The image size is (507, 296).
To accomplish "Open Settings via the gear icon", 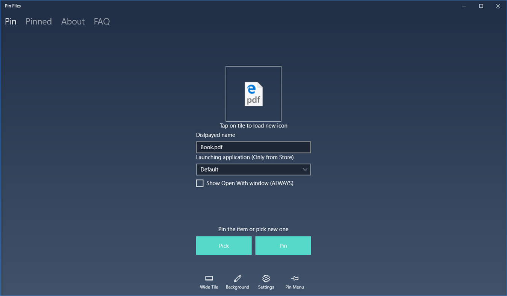I will click(x=266, y=282).
